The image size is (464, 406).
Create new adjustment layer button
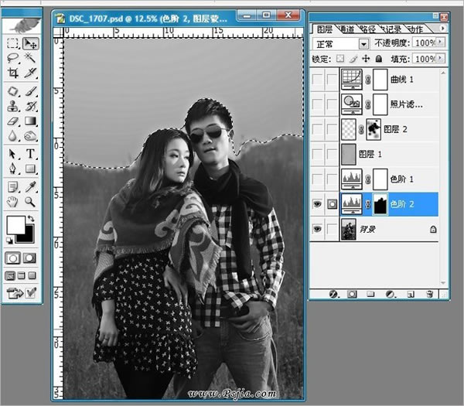(391, 294)
